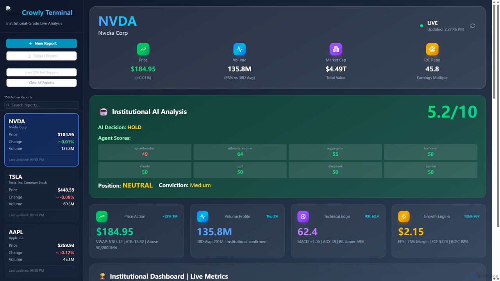500x281 pixels.
Task: Click the AI Decision HOLD label
Action: pos(120,127)
